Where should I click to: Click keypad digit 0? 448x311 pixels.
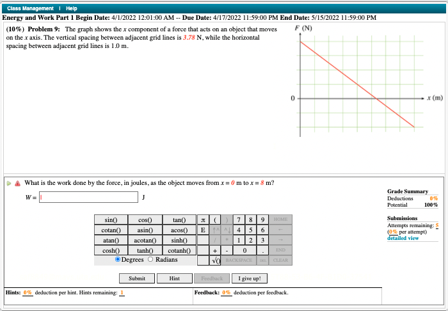click(244, 250)
